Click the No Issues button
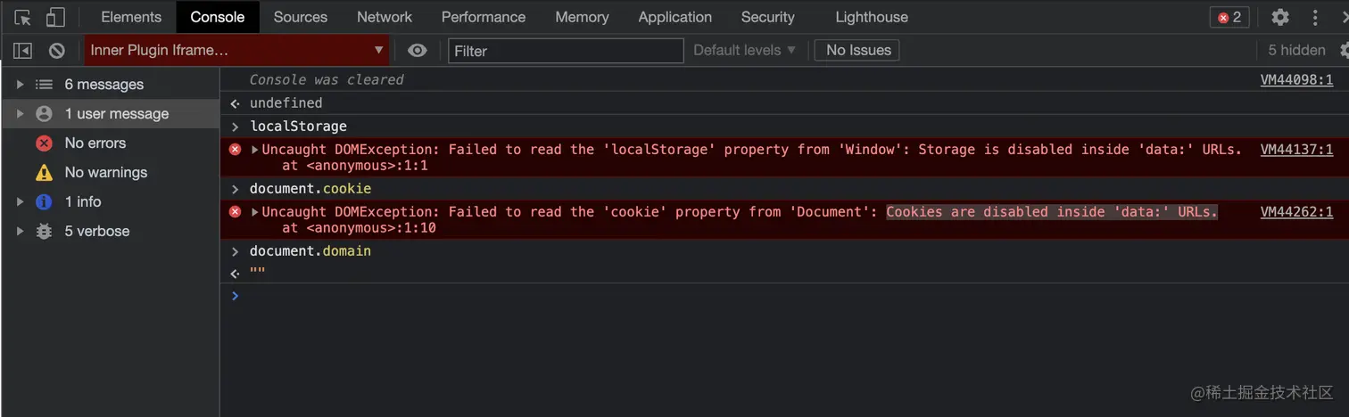 pyautogui.click(x=857, y=51)
